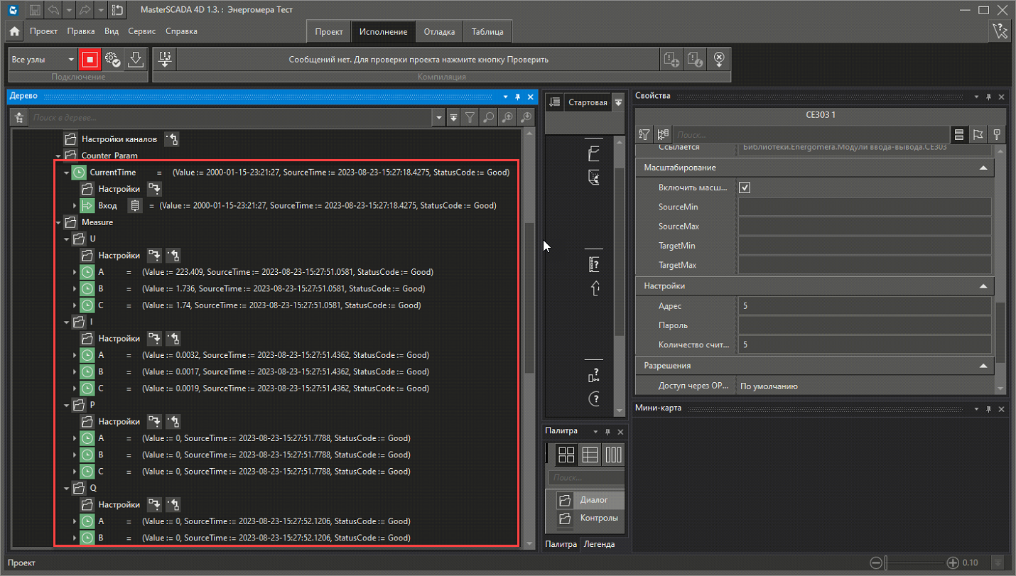Select the grid layout icon in Палитра panel

pos(566,455)
